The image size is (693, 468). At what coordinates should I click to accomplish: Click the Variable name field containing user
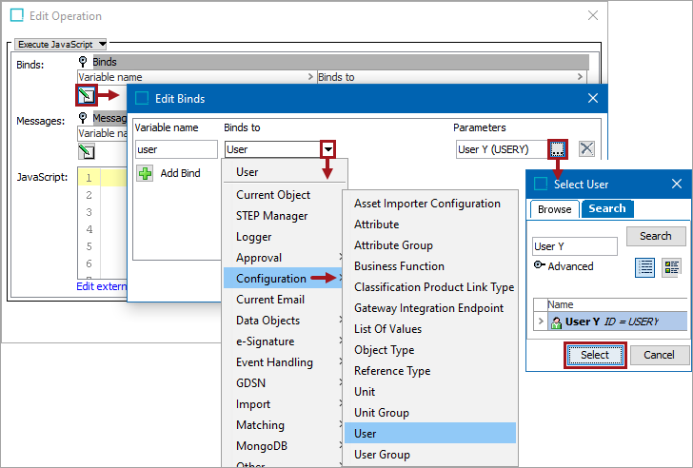coord(176,149)
